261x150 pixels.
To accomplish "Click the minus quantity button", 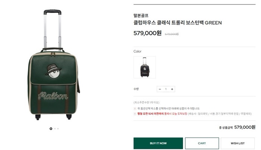I will [x=160, y=89].
